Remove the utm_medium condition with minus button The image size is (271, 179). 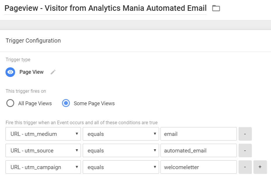245,134
